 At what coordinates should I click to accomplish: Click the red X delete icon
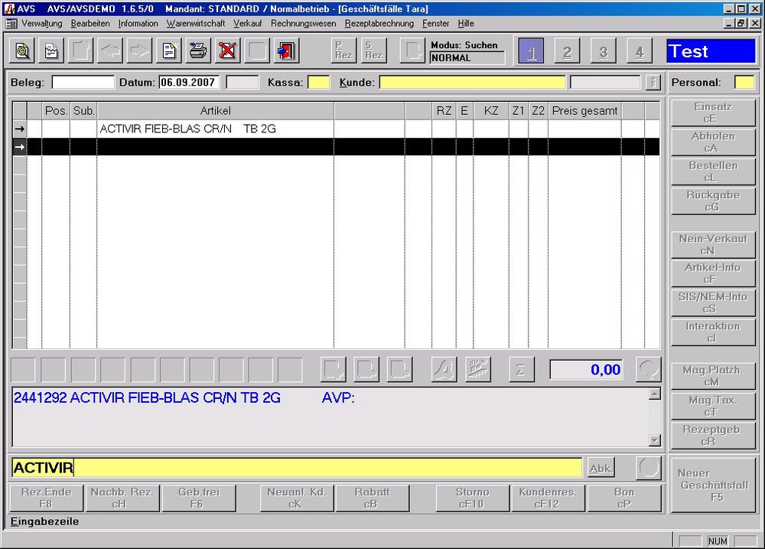tap(227, 51)
